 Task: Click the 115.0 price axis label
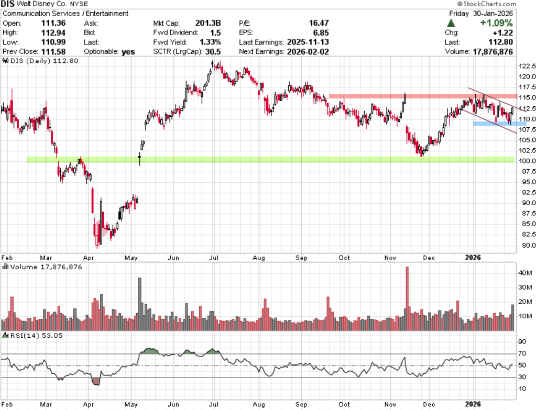coord(527,97)
